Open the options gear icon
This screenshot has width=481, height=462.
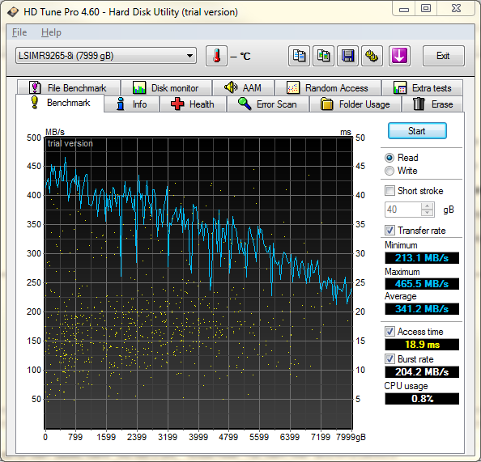372,56
